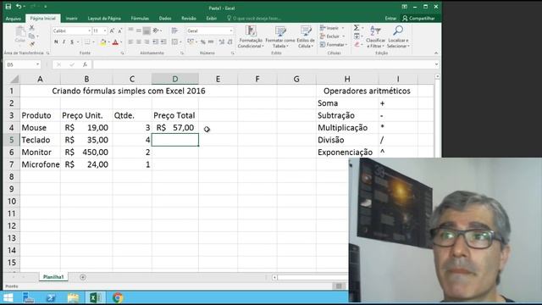This screenshot has height=305, width=542.
Task: Apply accounting currency number format
Action: 190,42
